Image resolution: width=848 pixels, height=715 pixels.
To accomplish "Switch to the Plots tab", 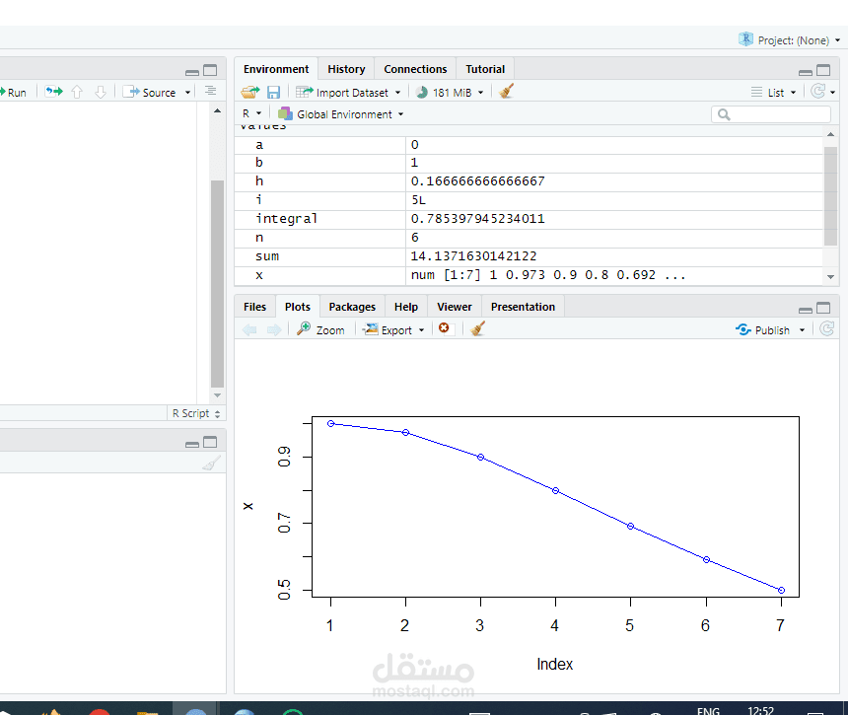I will 298,307.
